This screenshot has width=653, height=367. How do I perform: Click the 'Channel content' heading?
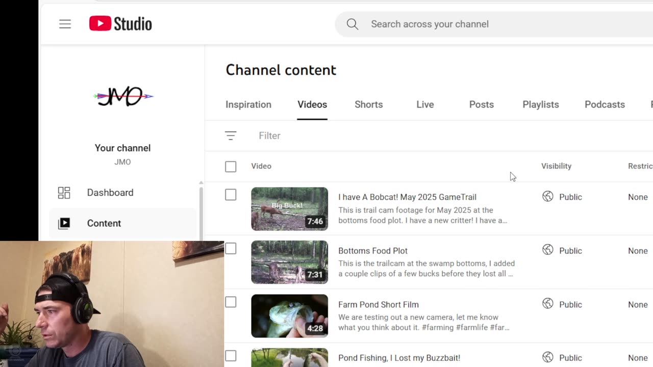[281, 70]
